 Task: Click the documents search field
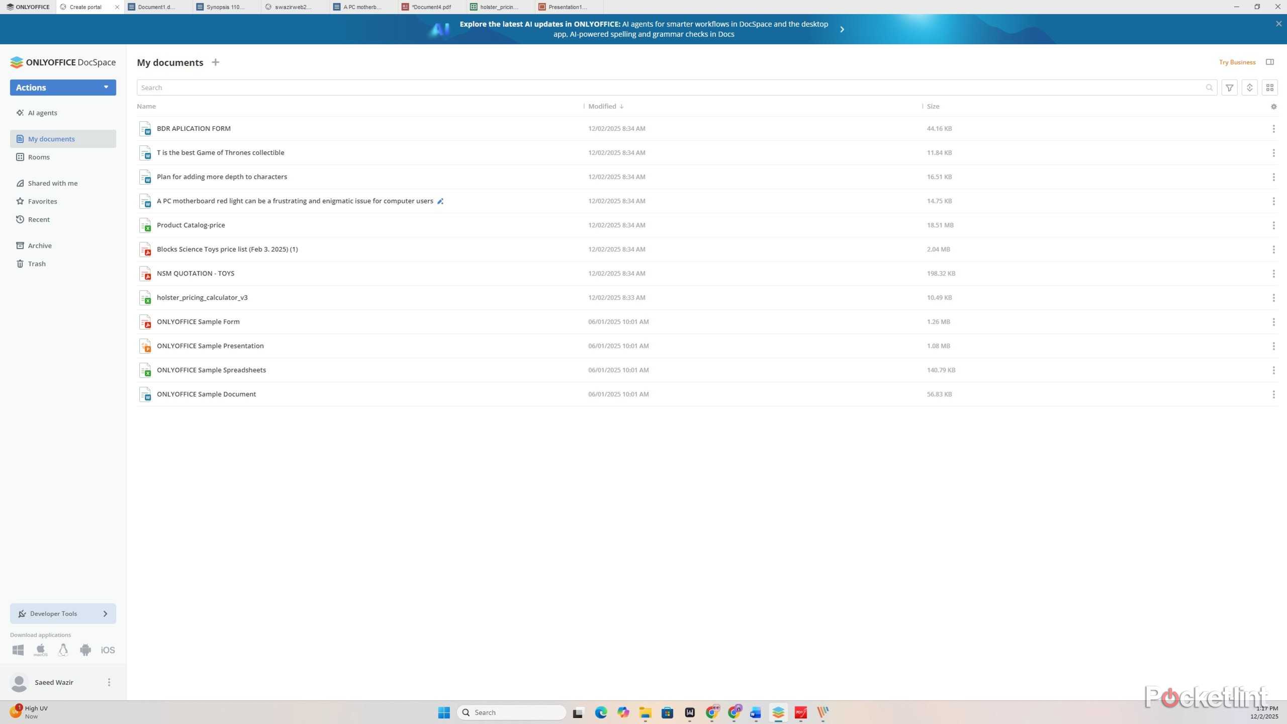click(677, 87)
